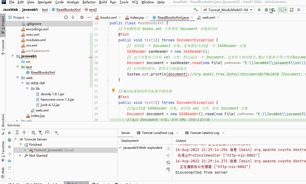The image size is (306, 184).
Task: Click the gray Stop button in main toolbar
Action: point(299,10)
